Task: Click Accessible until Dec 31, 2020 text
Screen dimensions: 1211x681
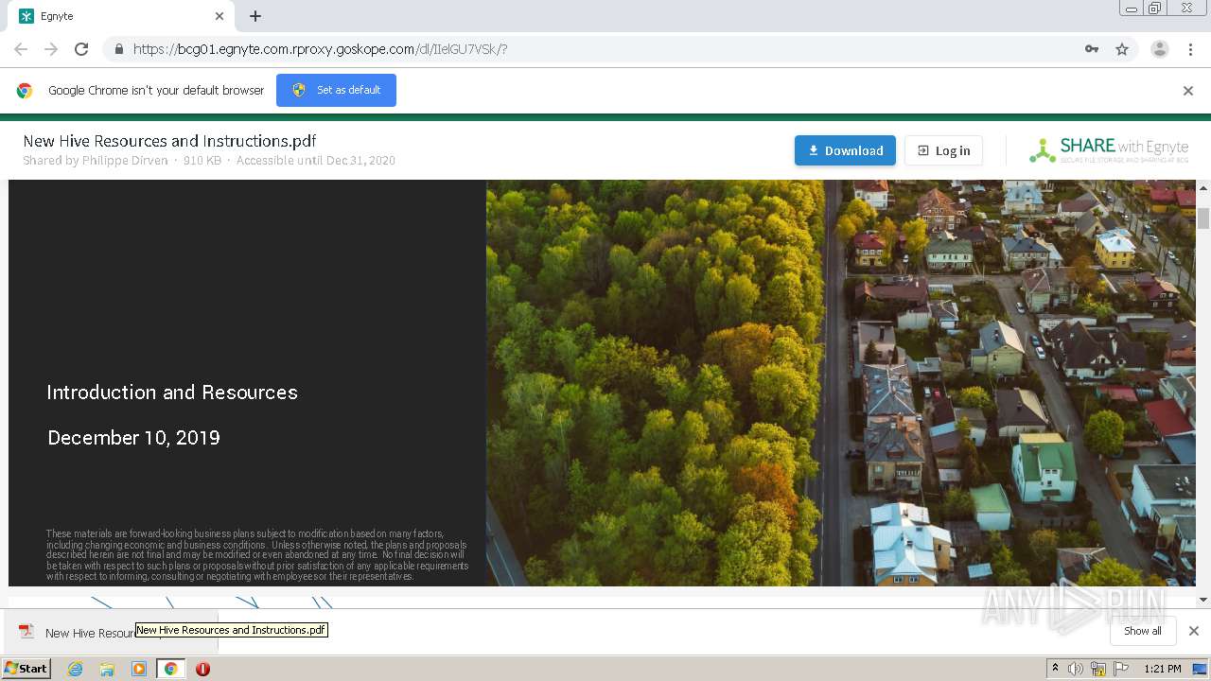Action: (x=315, y=161)
